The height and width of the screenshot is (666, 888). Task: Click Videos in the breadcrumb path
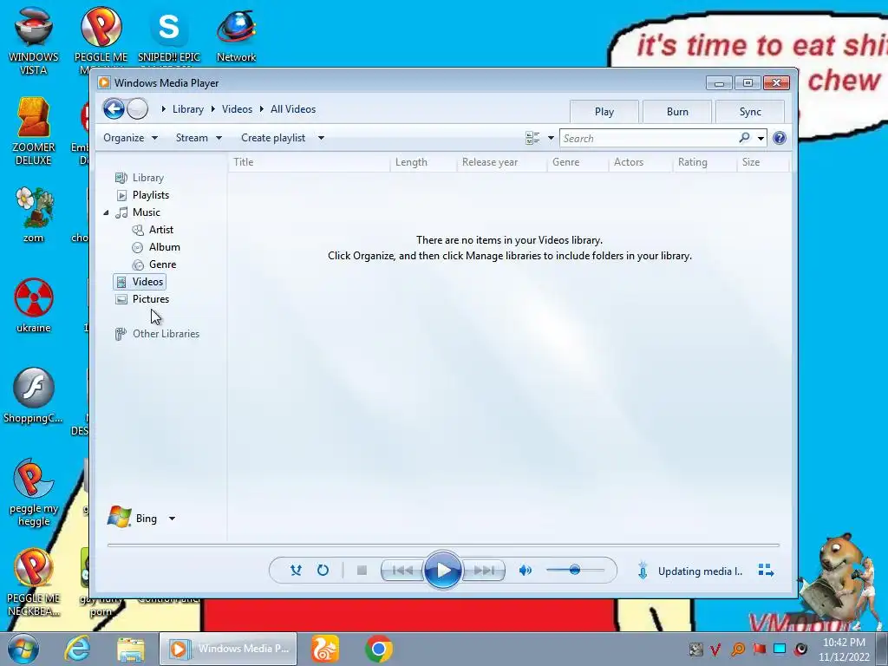click(237, 109)
